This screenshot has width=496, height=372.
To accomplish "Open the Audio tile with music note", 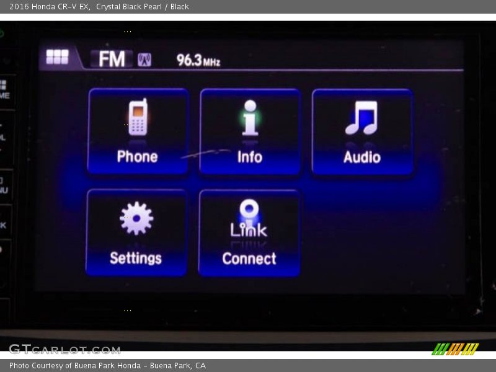I will tap(363, 132).
